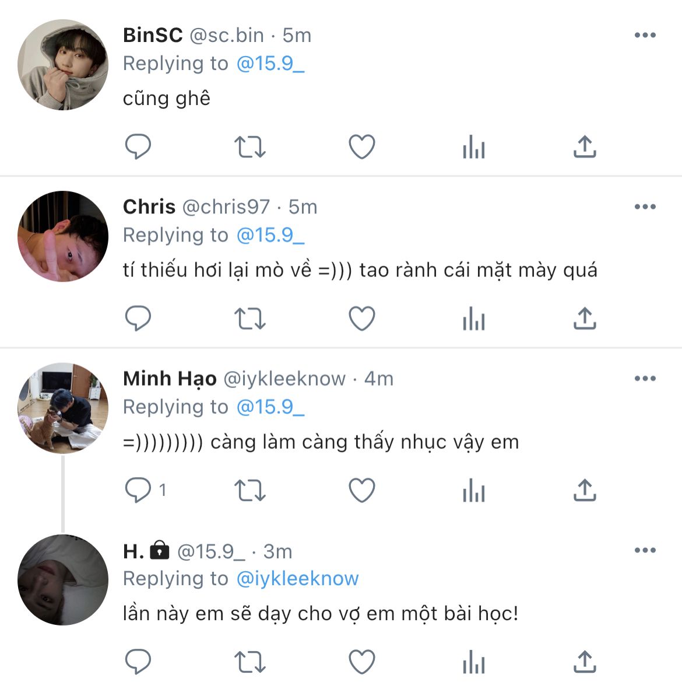Reply to BinSC's tweet

point(138,146)
